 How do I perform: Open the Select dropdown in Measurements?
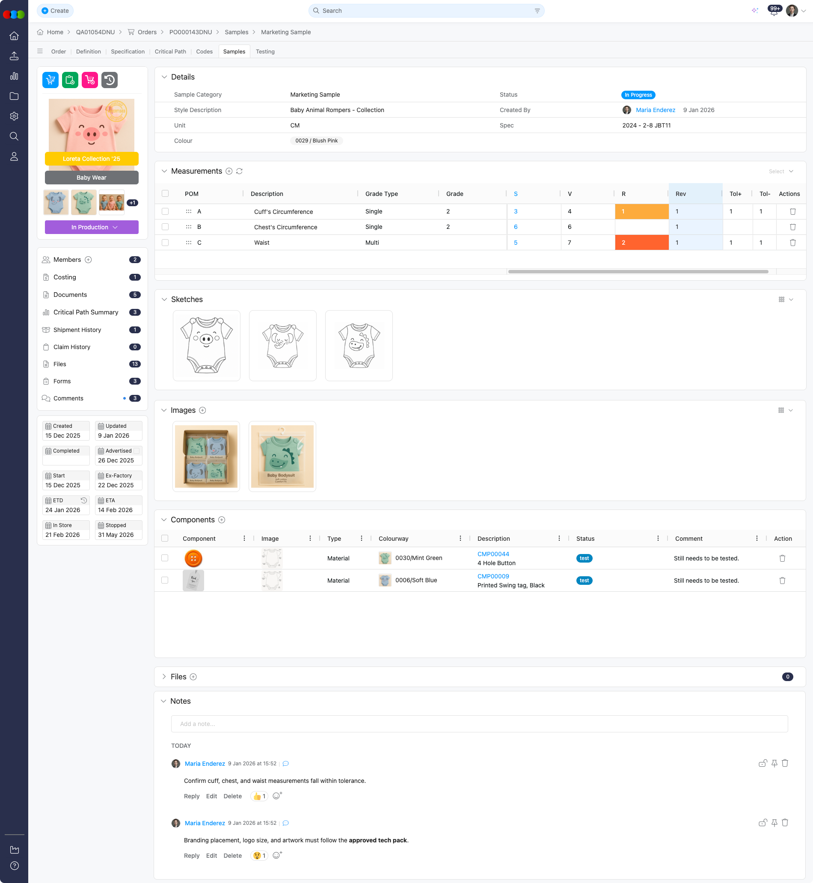coord(781,171)
